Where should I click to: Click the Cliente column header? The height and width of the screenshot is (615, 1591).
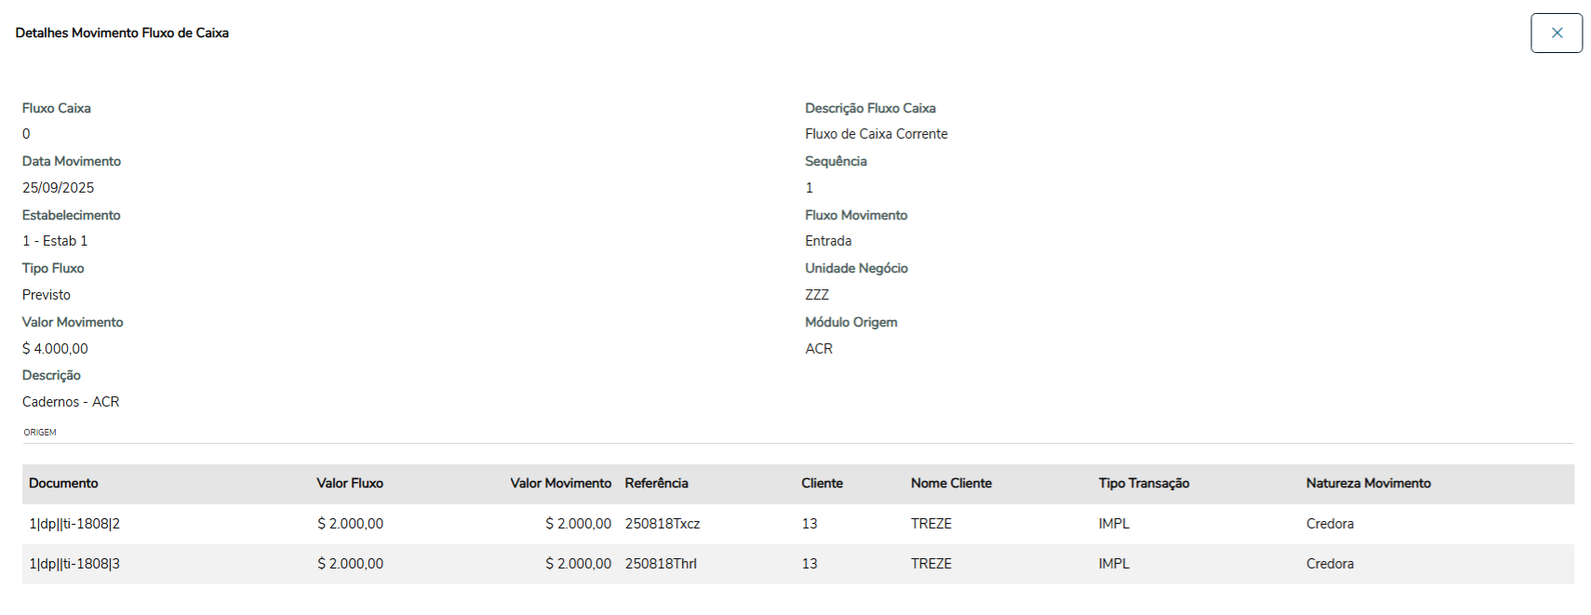822,484
